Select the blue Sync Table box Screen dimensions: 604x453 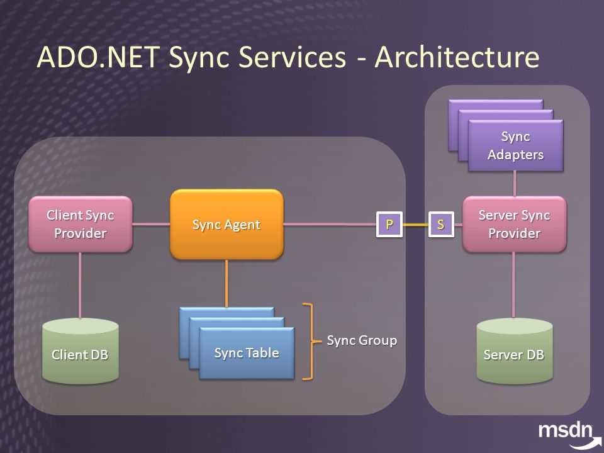(x=247, y=353)
